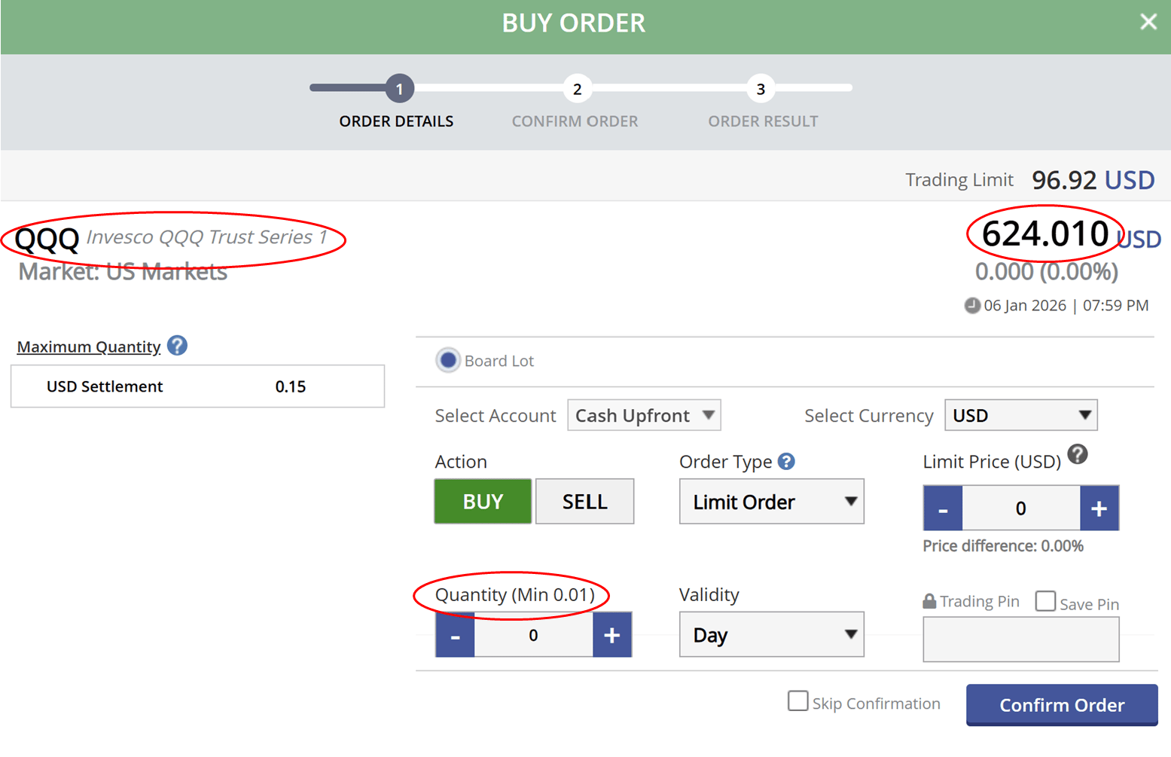This screenshot has width=1171, height=757.
Task: Click the 624.010 last price
Action: [1045, 234]
